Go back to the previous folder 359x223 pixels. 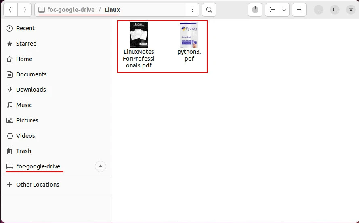pyautogui.click(x=10, y=10)
